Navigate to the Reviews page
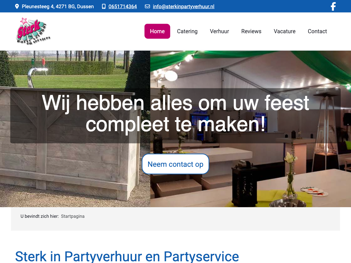This screenshot has width=351, height=263. [251, 31]
